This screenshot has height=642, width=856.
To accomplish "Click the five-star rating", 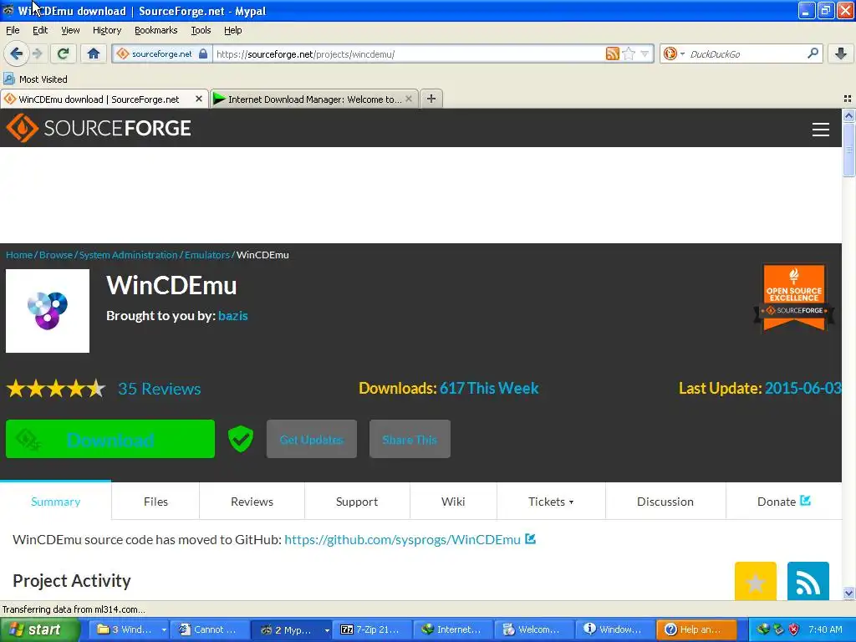I will pyautogui.click(x=56, y=389).
